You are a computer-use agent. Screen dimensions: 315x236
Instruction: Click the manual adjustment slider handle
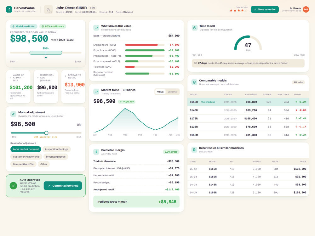tap(46, 133)
